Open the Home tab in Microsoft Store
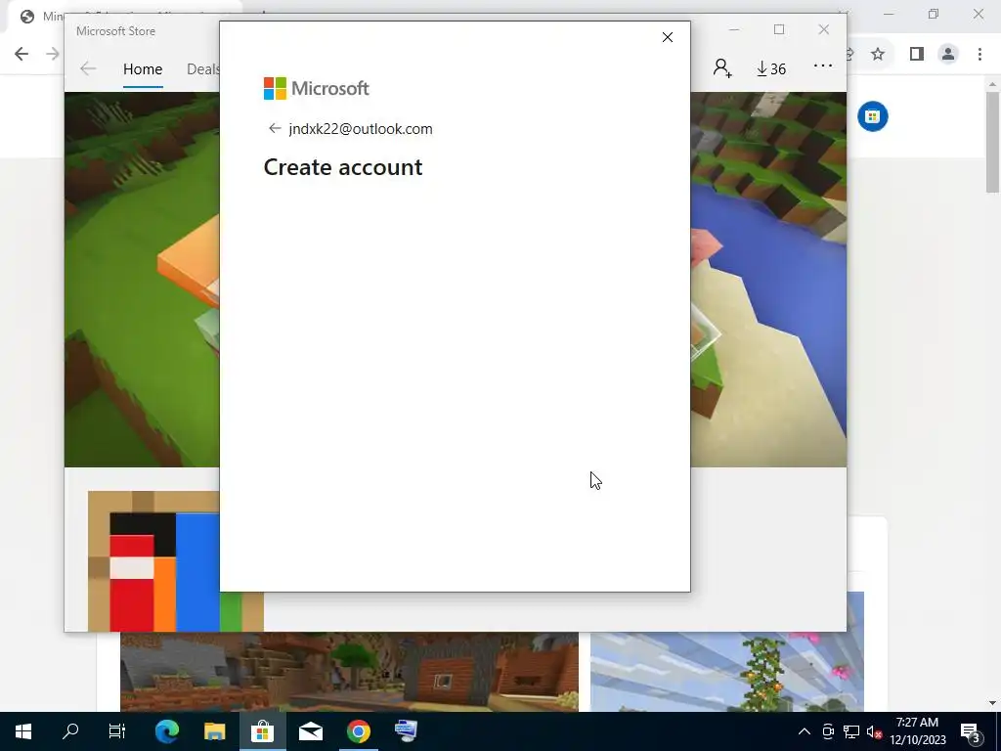 [x=143, y=69]
